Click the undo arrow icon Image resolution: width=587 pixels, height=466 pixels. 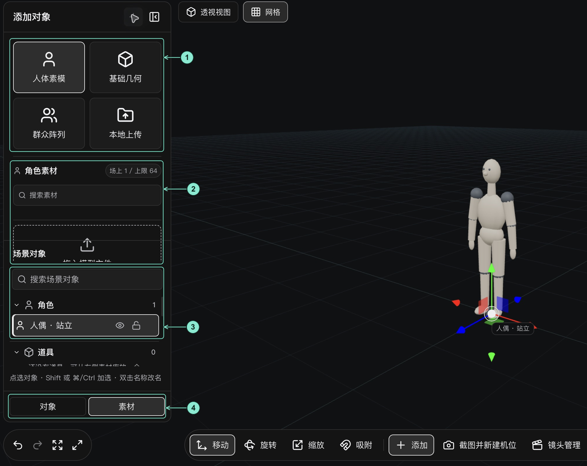[18, 445]
